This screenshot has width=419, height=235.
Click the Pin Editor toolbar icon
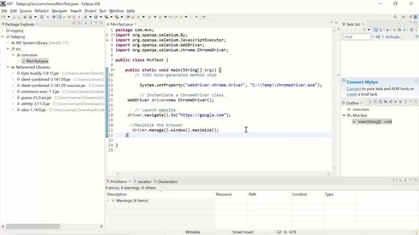coord(204,17)
